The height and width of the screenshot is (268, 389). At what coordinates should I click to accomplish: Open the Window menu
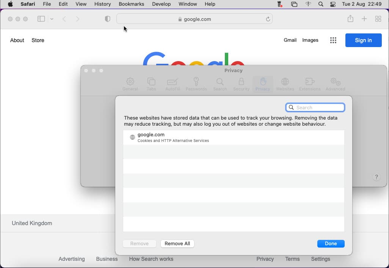188,4
